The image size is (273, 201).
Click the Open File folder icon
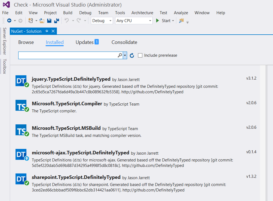[x=42, y=21]
